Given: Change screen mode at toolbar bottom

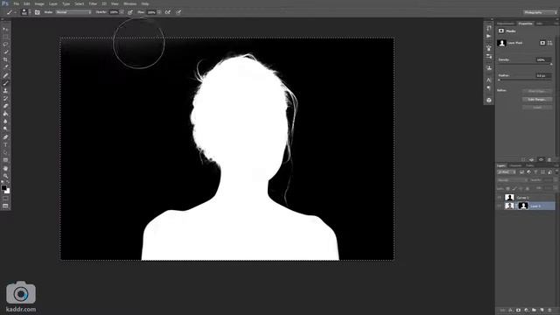Looking at the screenshot, I should tap(5, 206).
